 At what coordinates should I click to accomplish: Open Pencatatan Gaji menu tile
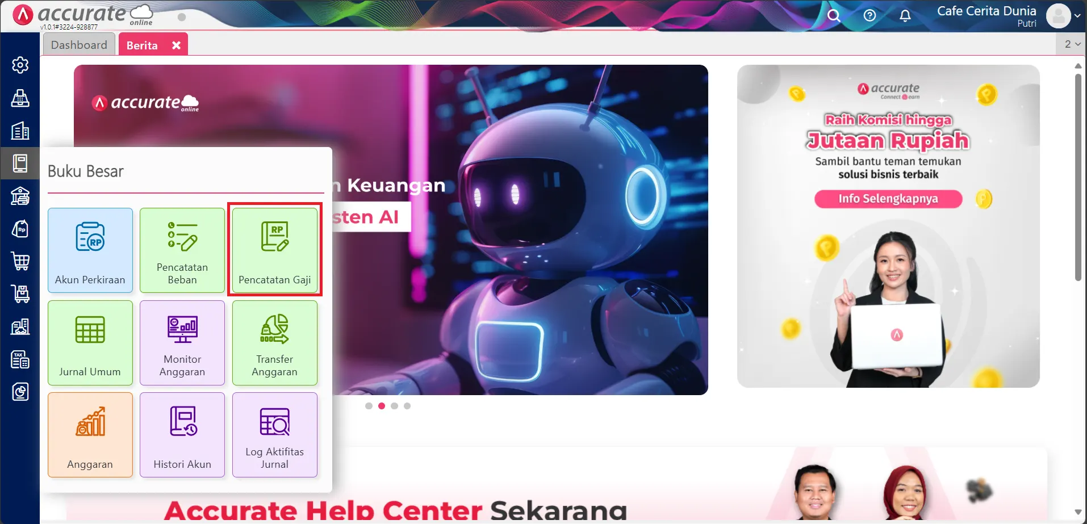(x=275, y=250)
